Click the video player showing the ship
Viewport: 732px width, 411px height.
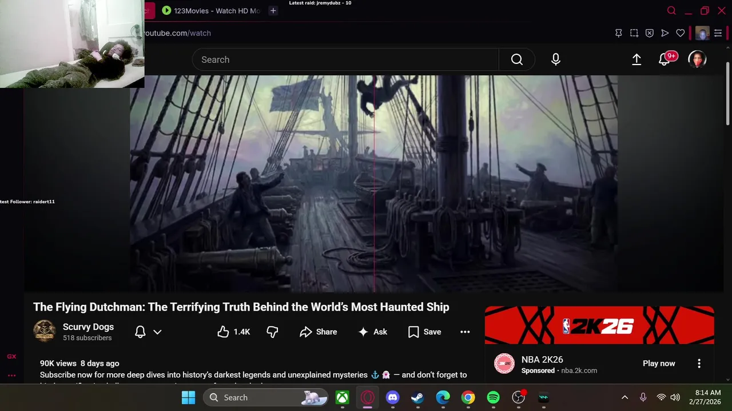(x=373, y=184)
